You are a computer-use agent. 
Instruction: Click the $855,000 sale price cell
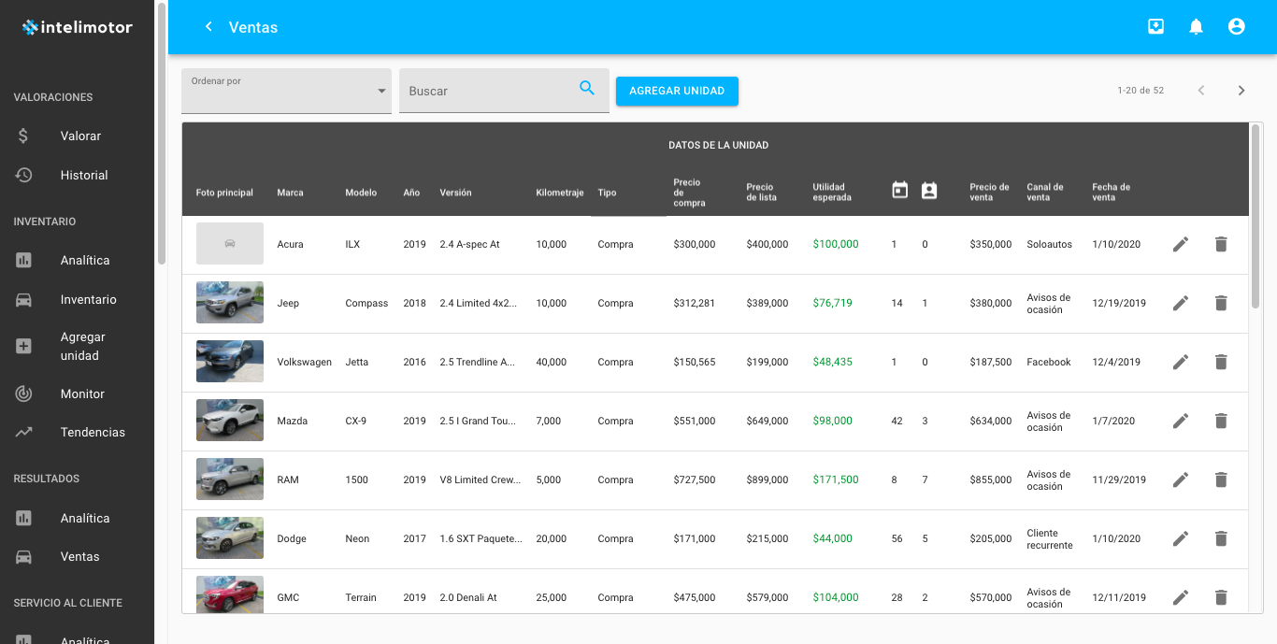tap(991, 479)
